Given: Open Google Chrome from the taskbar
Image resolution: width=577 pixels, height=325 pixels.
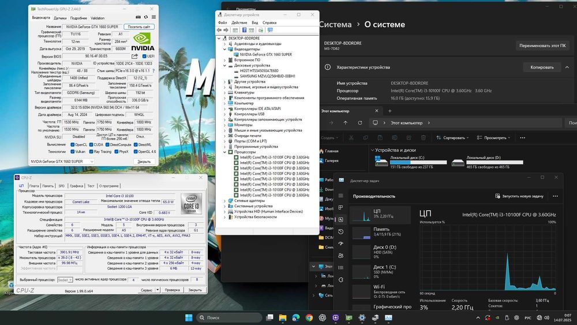Looking at the screenshot, I should tap(309, 317).
